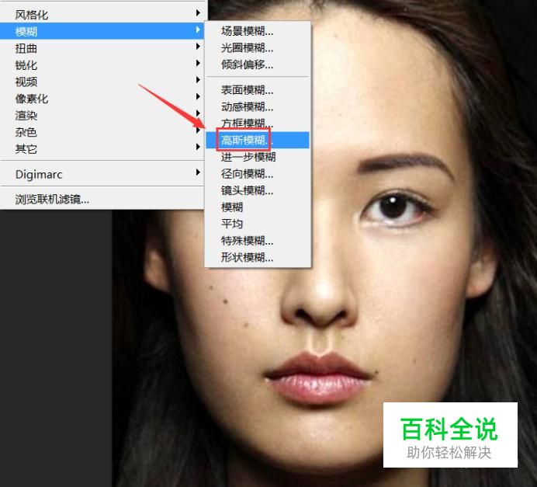
Task: Open the 风格化 filter submenu
Action: (x=102, y=15)
